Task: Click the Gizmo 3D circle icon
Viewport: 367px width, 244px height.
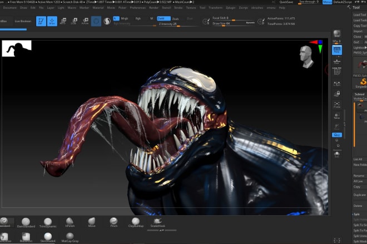Action: click(x=96, y=21)
